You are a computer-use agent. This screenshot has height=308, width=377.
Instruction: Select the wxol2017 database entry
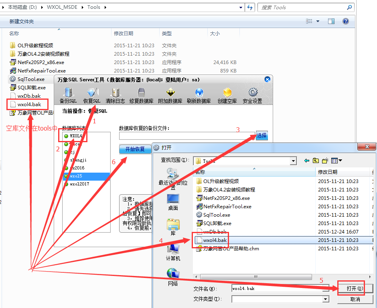click(80, 184)
